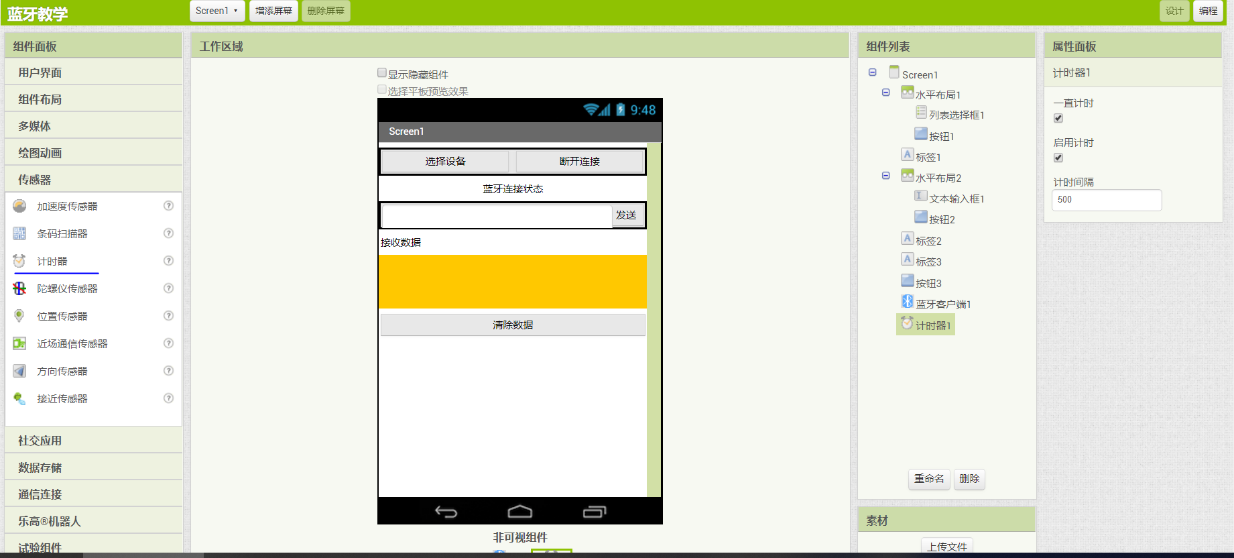Expand the 组件布局 palette section
Screen dimensions: 1234x558
pyautogui.click(x=94, y=99)
